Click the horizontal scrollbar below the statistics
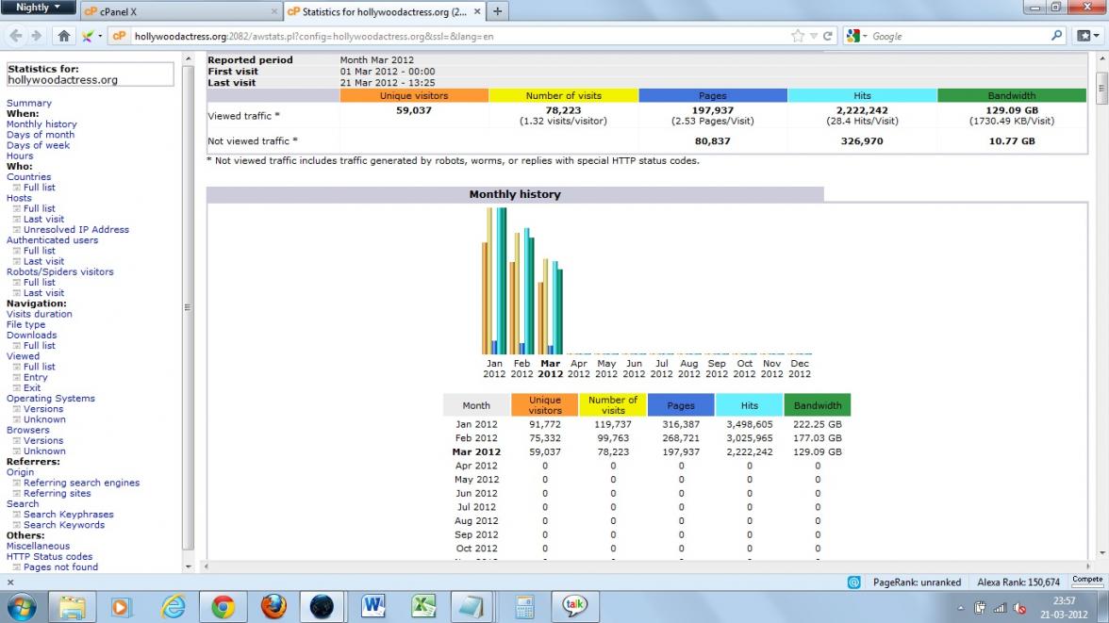Viewport: 1109px width, 623px height. point(647,566)
